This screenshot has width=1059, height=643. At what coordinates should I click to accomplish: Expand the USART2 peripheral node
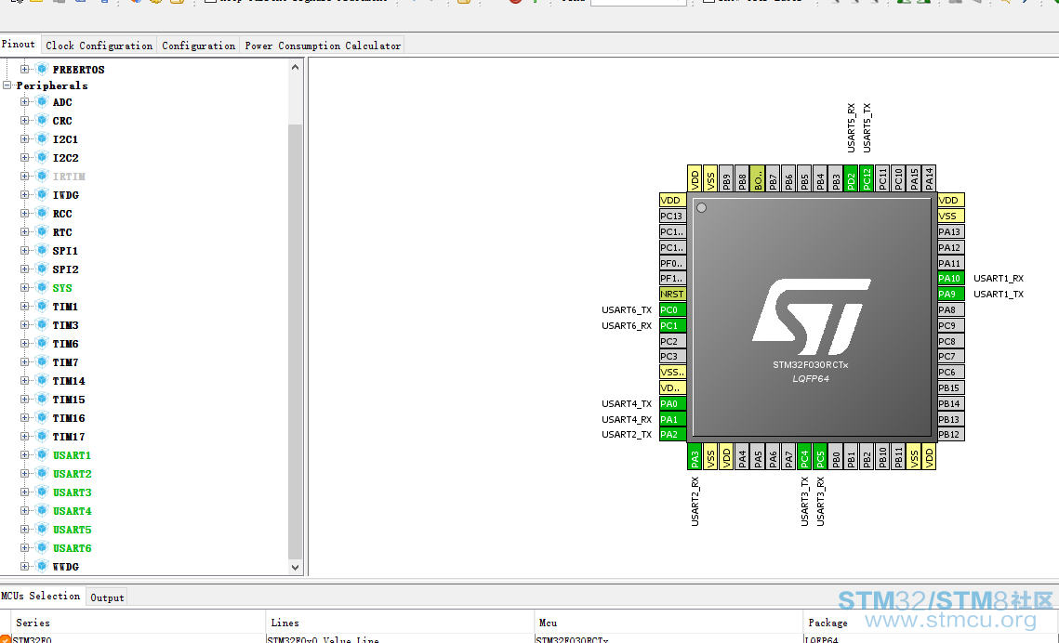tap(25, 474)
